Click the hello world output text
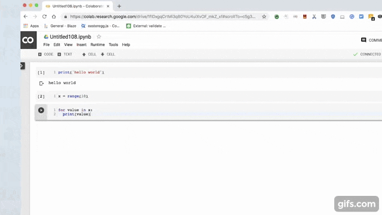 62,83
